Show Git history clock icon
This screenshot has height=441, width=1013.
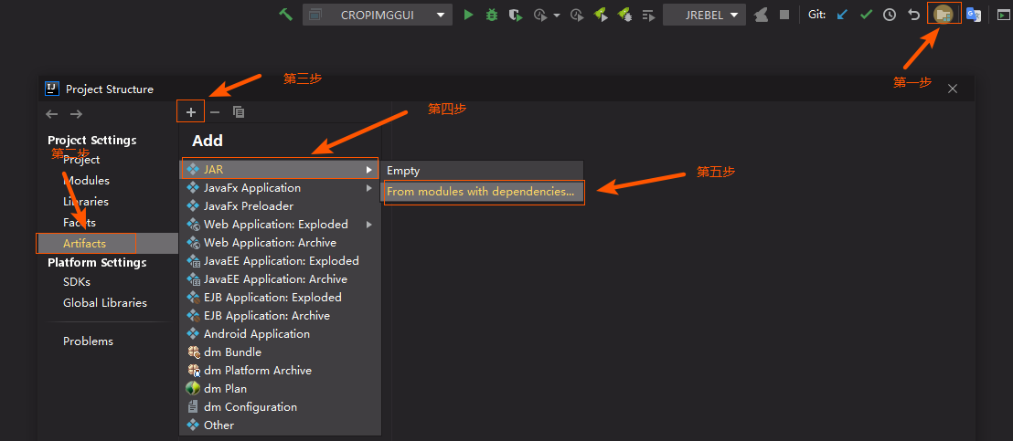(x=890, y=15)
